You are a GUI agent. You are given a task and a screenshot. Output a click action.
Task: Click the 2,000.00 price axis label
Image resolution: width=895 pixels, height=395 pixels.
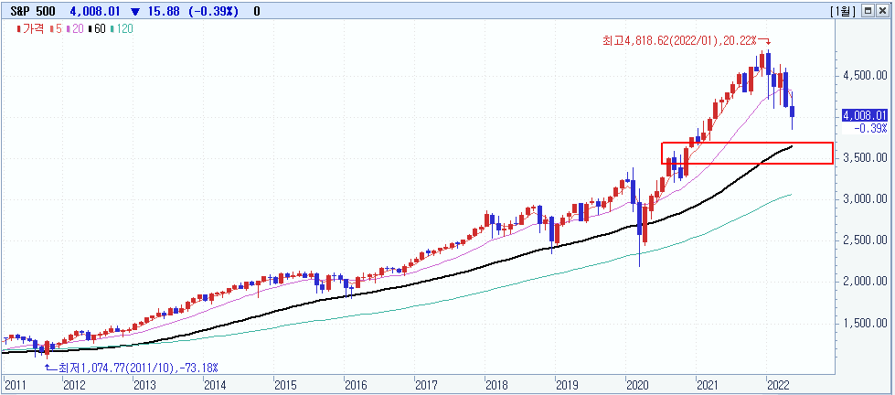tap(864, 281)
